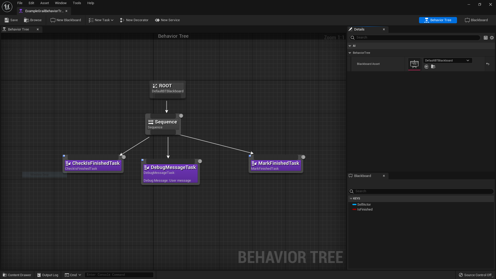The width and height of the screenshot is (496, 279).
Task: Browse to Blackboard asset in Content Browser
Action: (433, 67)
